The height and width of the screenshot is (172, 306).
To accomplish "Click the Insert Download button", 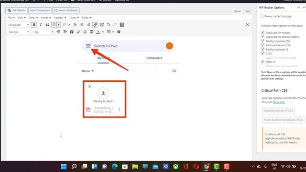I will [x=40, y=11].
